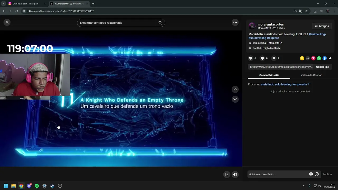The image size is (338, 190).
Task: Go to the previous video arrow
Action: pyautogui.click(x=235, y=89)
